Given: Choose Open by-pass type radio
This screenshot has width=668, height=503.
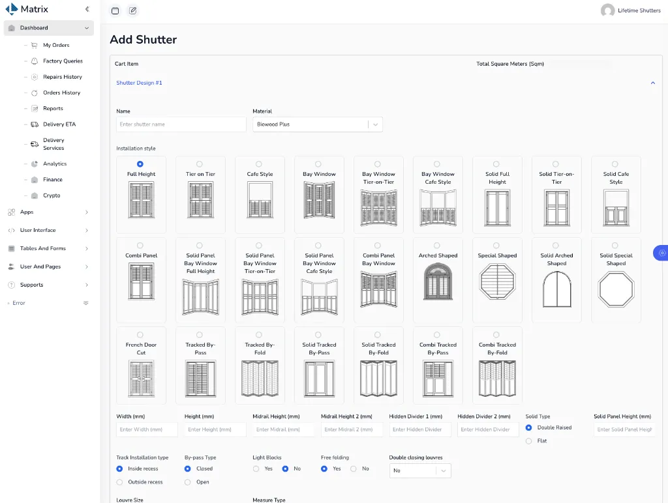Looking at the screenshot, I should 187,482.
